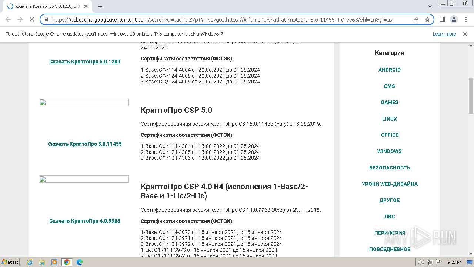Download КриптоПро 4.0.9963 link
The width and height of the screenshot is (474, 267).
tap(84, 221)
